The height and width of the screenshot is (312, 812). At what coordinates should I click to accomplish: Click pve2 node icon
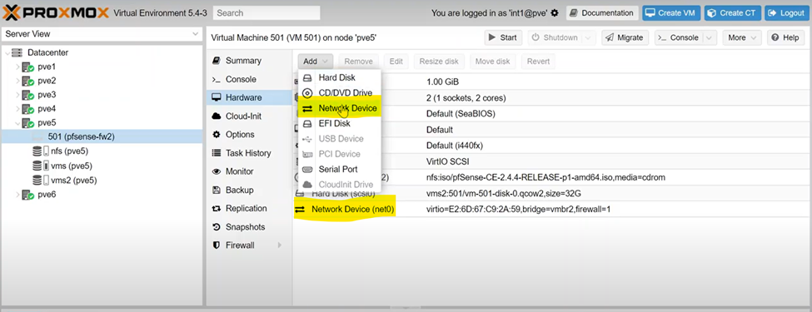click(x=28, y=81)
